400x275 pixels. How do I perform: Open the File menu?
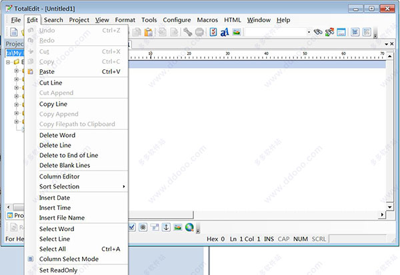tap(16, 20)
